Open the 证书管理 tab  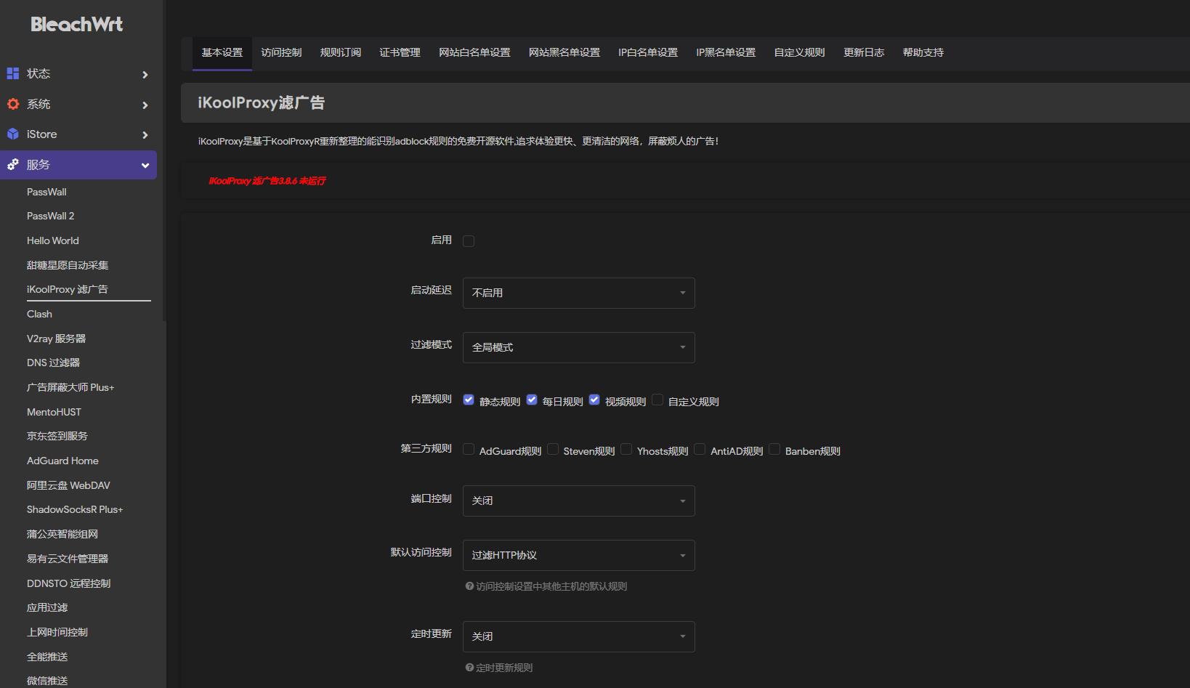pyautogui.click(x=399, y=52)
